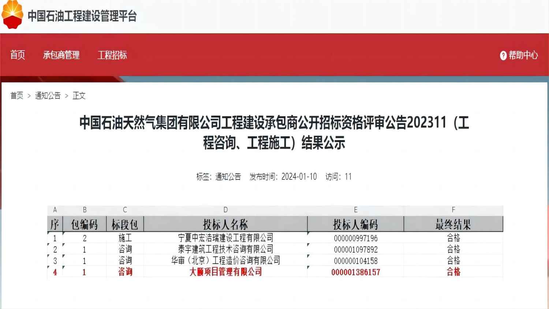
Task: Click the 投标人编码 column header
Action: point(355,224)
